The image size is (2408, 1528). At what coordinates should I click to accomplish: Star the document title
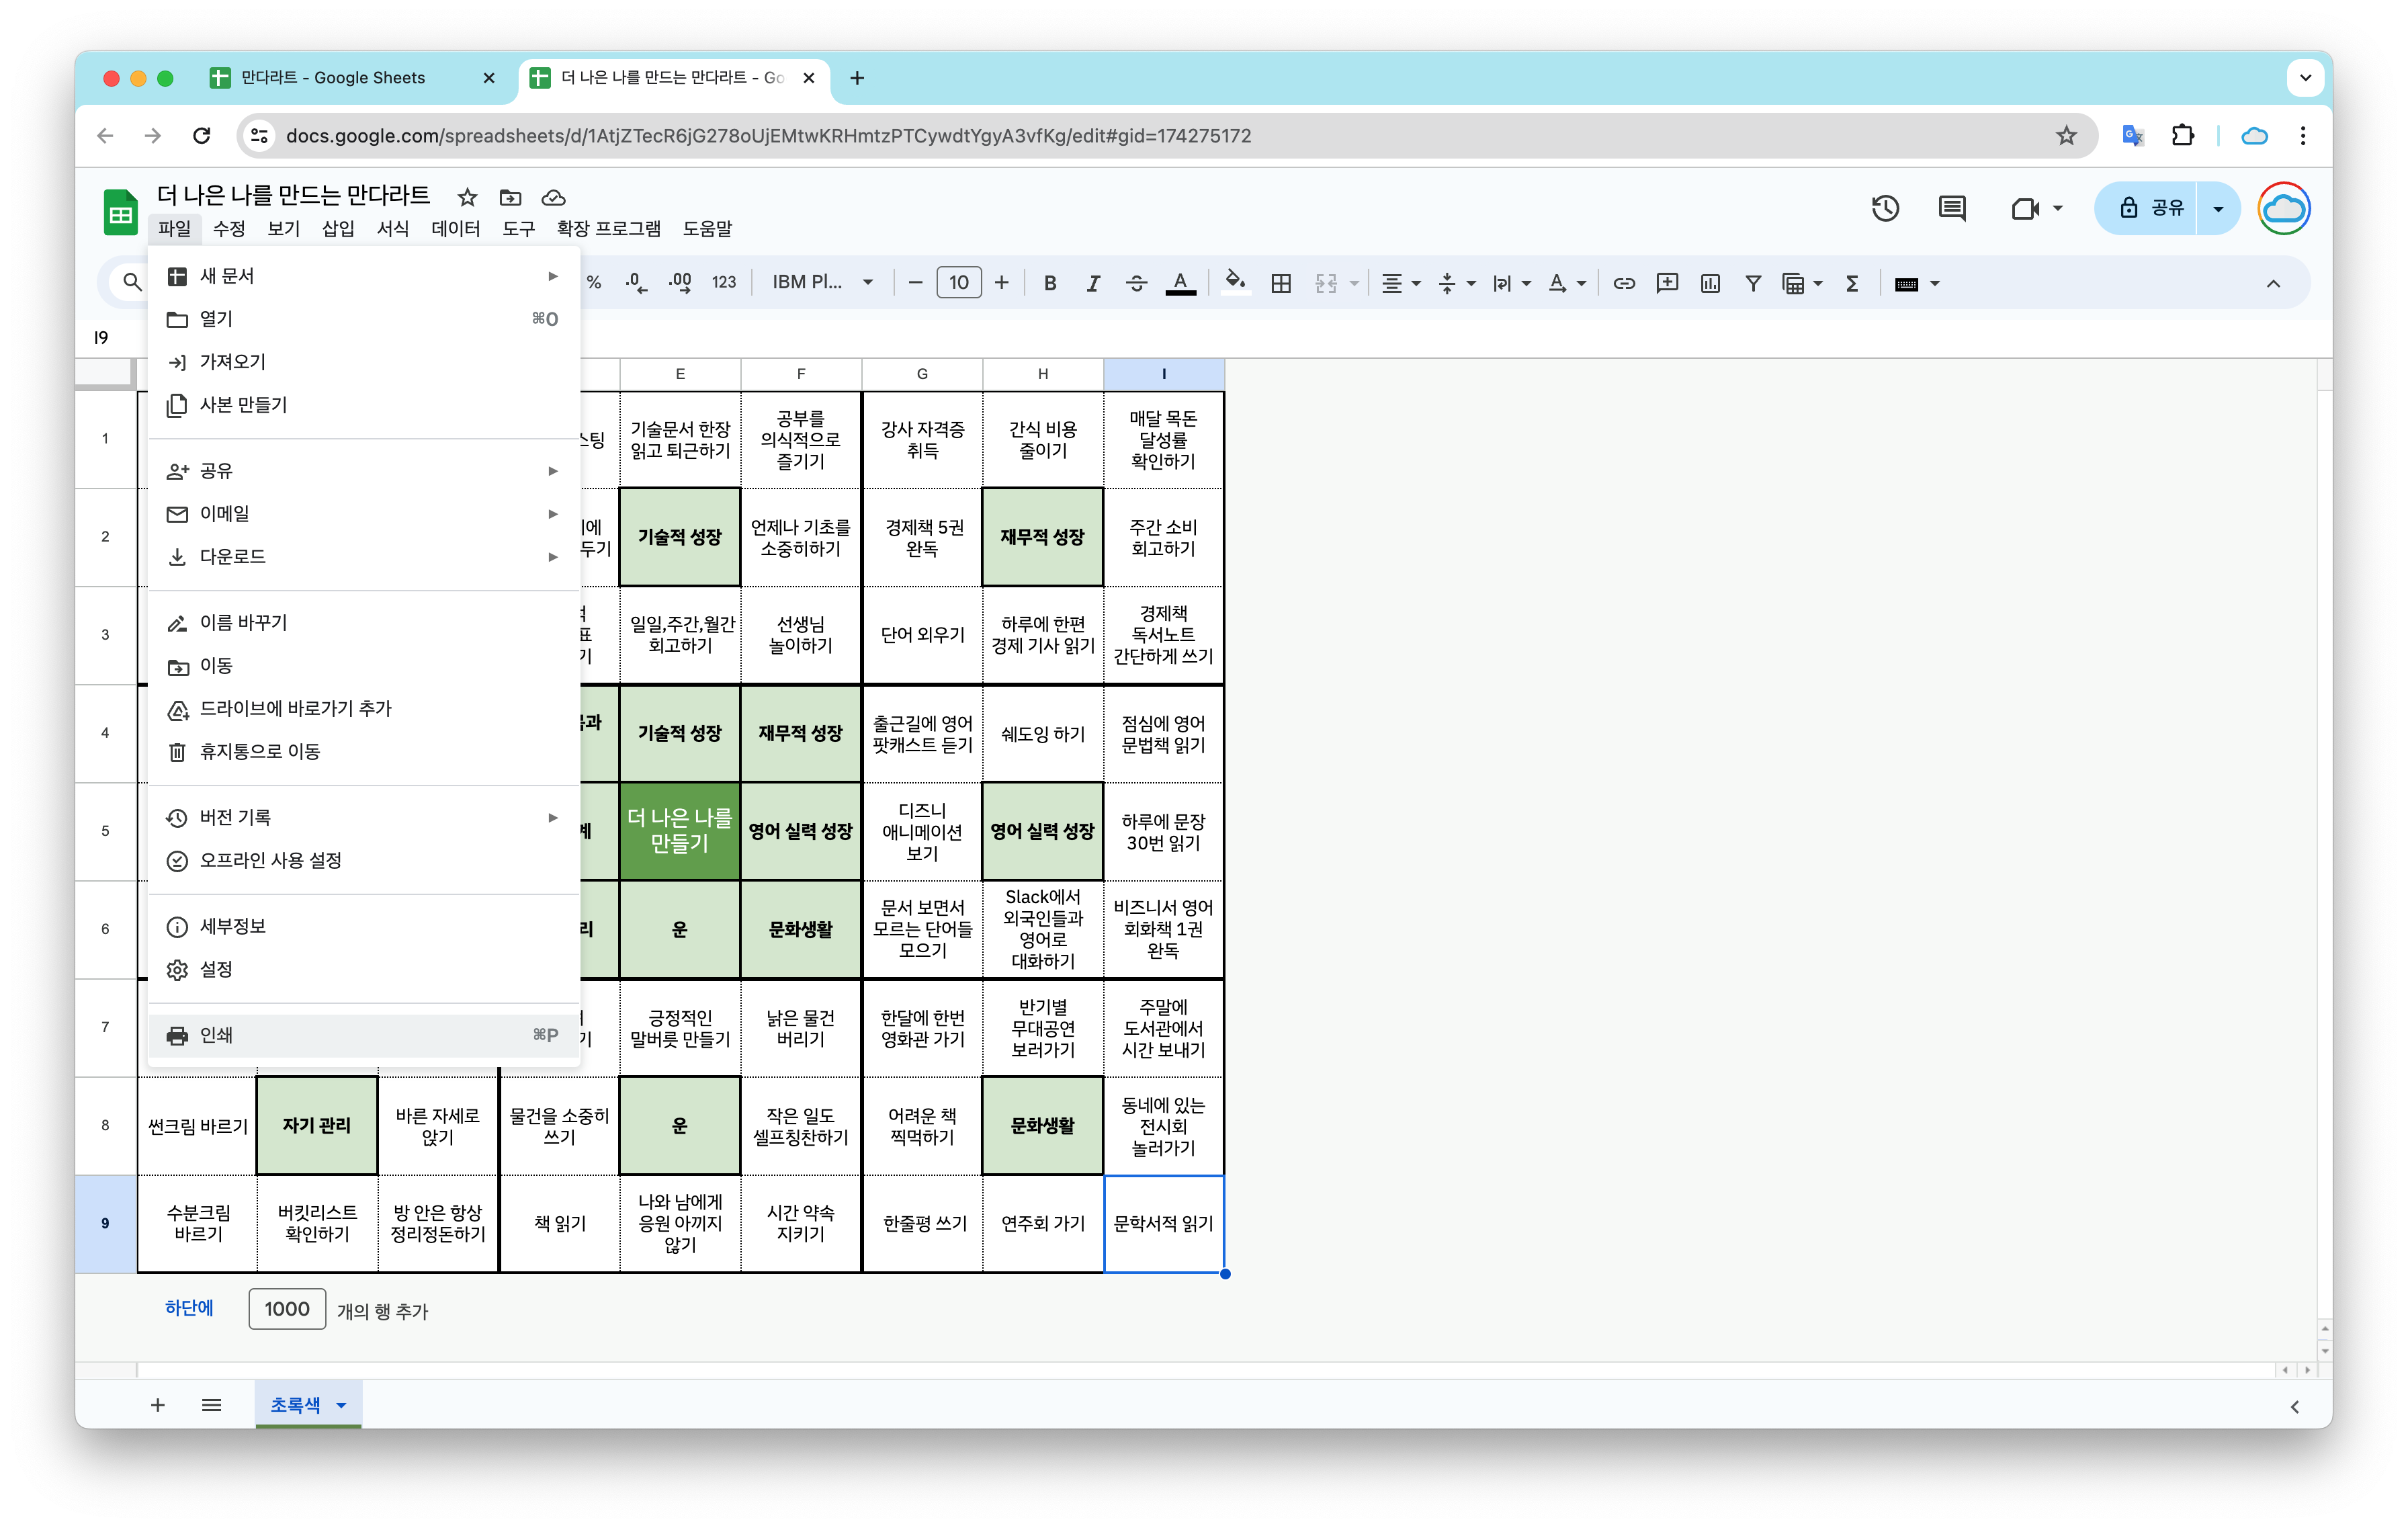(467, 197)
